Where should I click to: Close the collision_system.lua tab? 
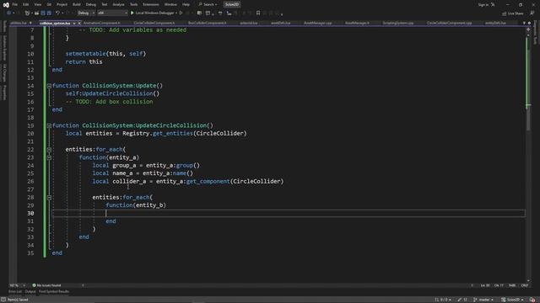click(x=78, y=23)
